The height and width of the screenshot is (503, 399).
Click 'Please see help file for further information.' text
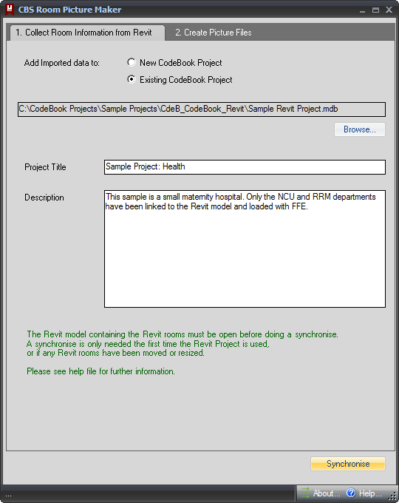point(100,371)
